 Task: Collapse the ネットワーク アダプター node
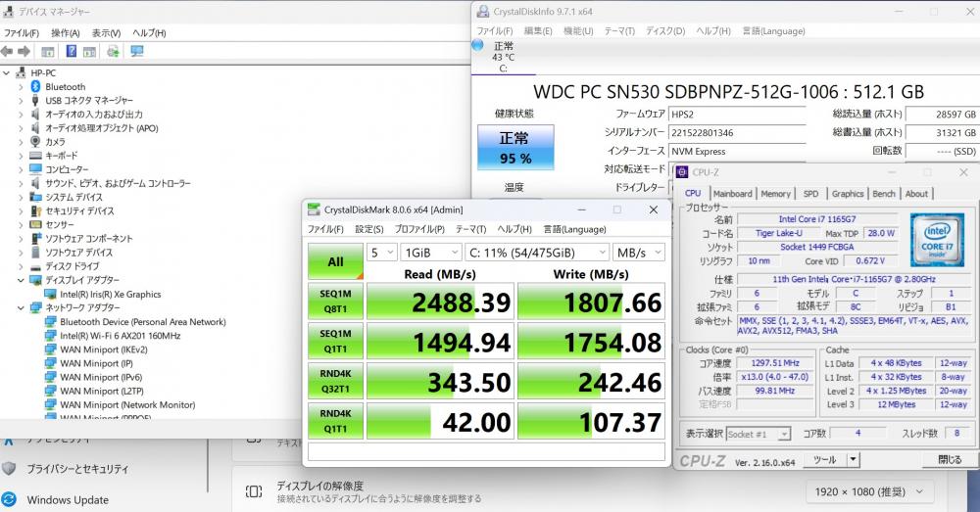[x=21, y=307]
